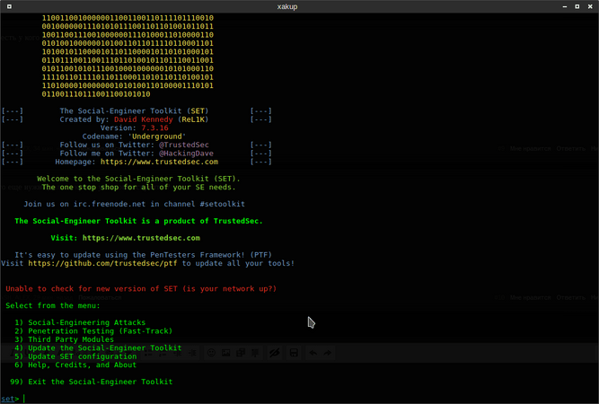Click menu line '2) Penetration Testing (Fast-Track)'
599x404 pixels.
click(93, 331)
